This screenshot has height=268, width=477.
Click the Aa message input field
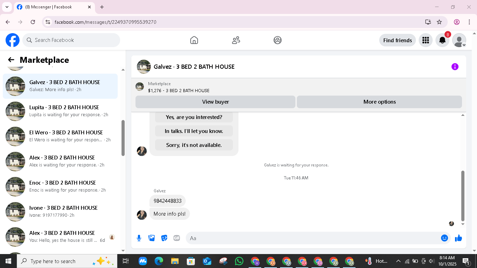(x=313, y=238)
